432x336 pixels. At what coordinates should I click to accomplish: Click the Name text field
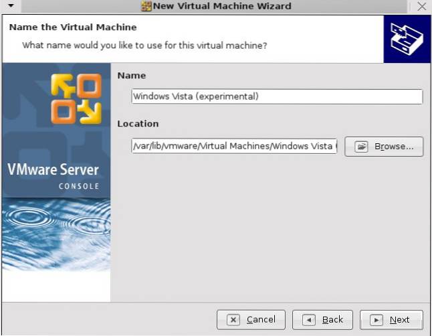click(277, 96)
